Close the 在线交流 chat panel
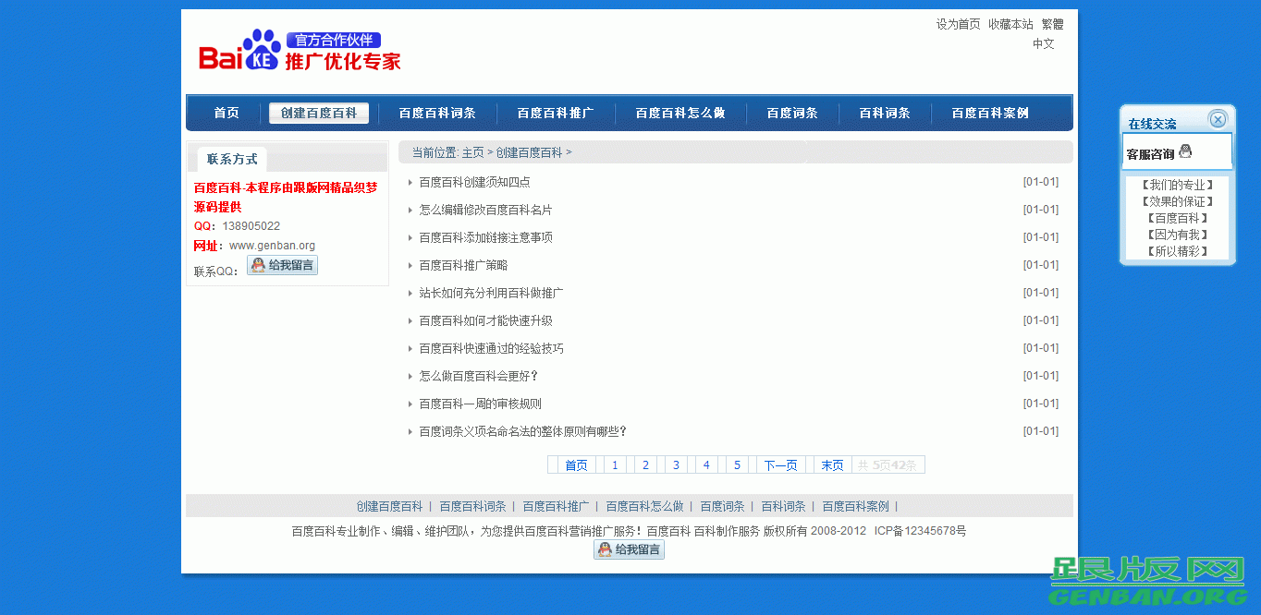Image resolution: width=1261 pixels, height=615 pixels. tap(1218, 118)
